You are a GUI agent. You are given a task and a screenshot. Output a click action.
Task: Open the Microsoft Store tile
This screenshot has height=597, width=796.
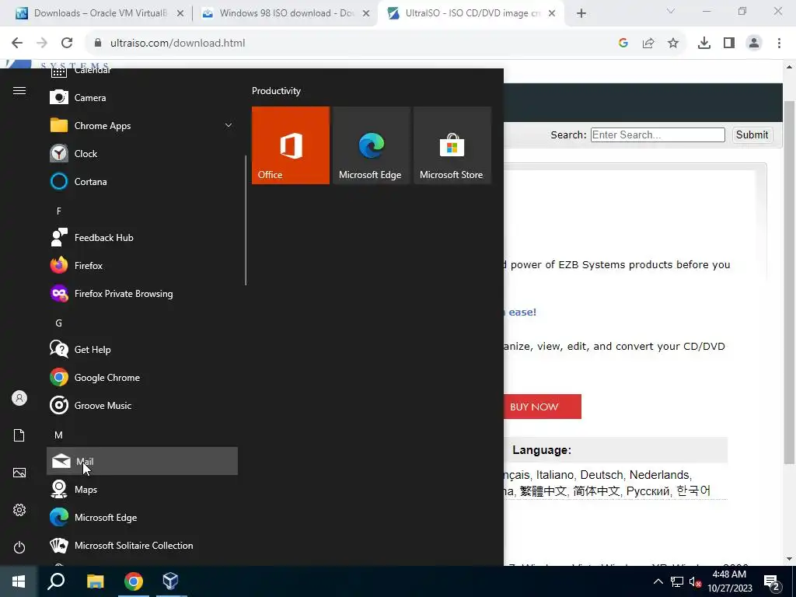point(452,145)
